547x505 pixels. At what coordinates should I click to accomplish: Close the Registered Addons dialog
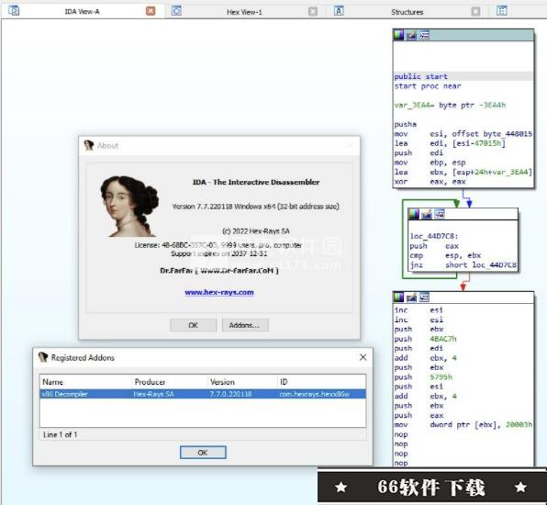coord(363,357)
